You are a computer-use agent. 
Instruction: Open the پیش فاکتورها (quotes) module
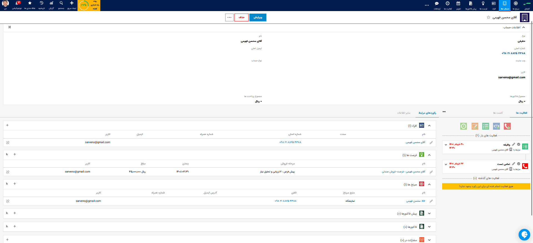(x=471, y=5)
